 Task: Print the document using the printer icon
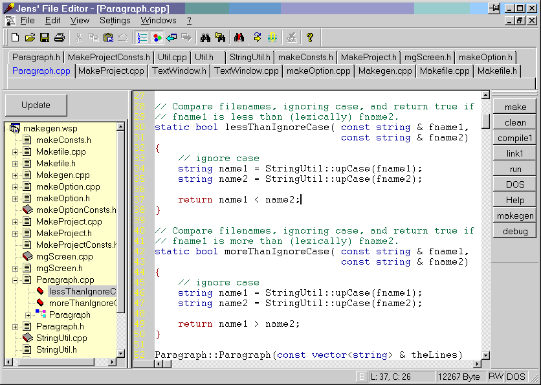coord(60,38)
